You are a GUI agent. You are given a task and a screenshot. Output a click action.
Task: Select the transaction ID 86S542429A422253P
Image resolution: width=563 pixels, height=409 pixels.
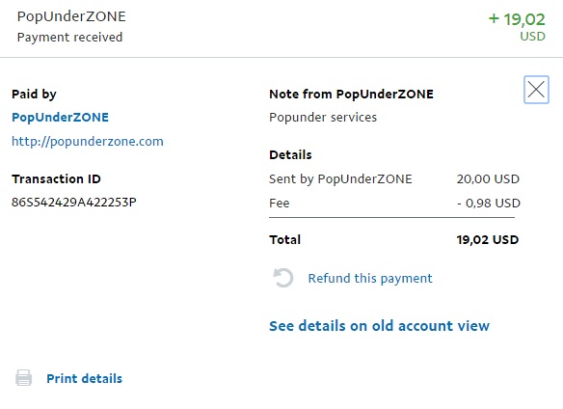point(74,203)
